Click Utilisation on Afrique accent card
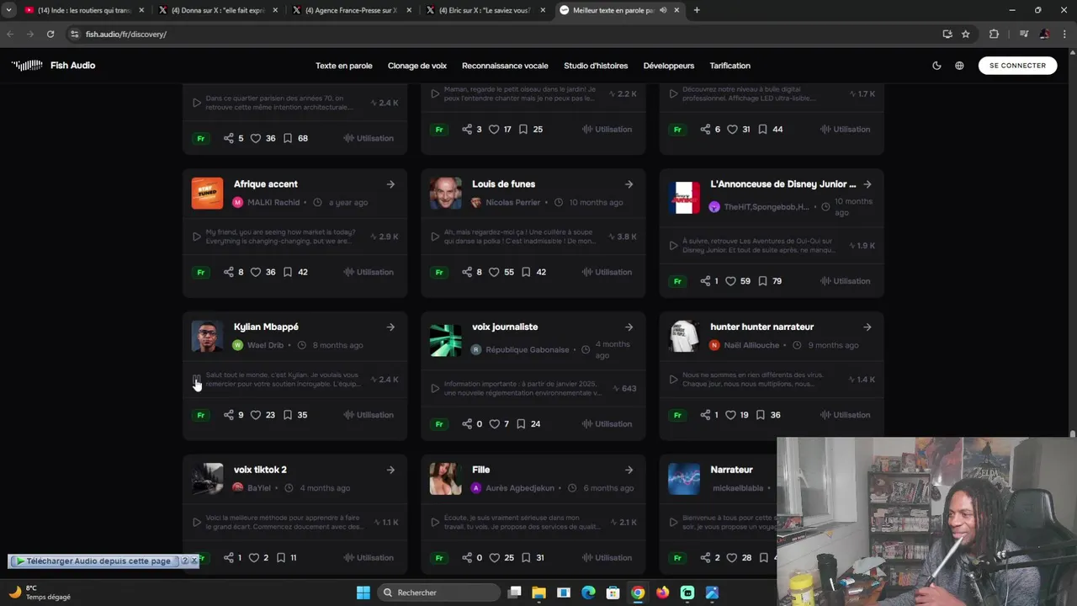1077x606 pixels. (369, 272)
